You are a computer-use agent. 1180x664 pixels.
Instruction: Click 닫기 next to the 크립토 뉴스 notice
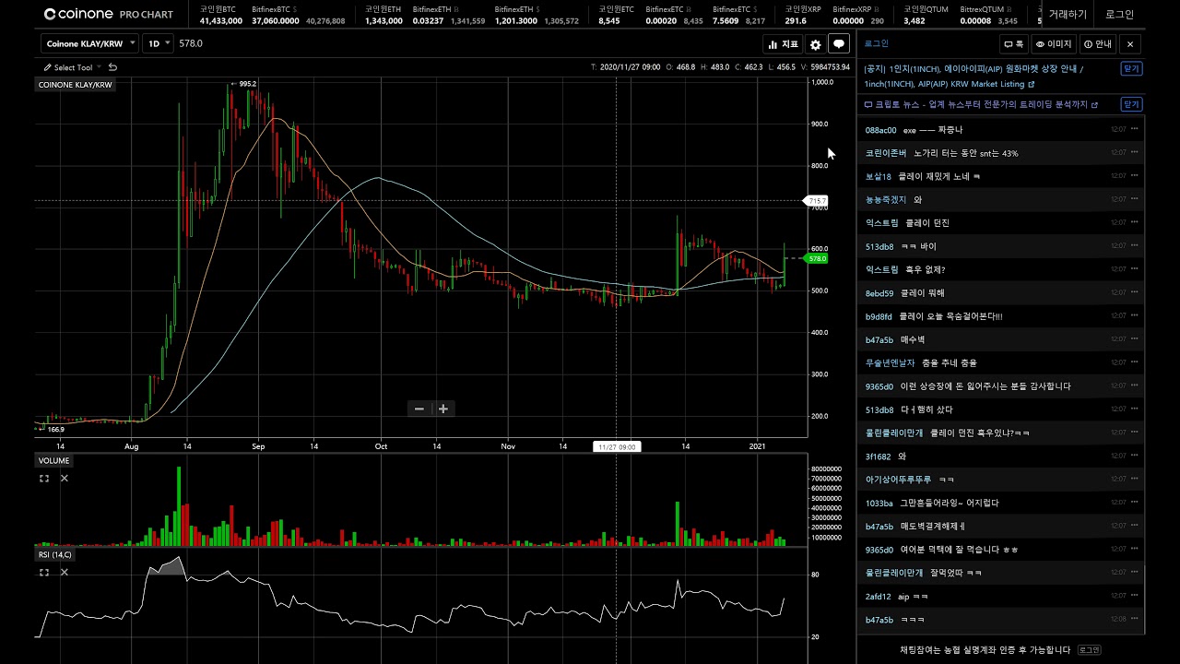pos(1131,104)
